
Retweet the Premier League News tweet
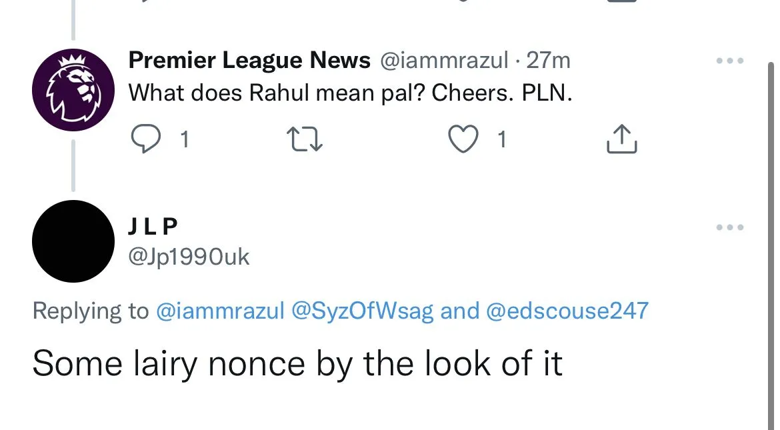point(304,139)
